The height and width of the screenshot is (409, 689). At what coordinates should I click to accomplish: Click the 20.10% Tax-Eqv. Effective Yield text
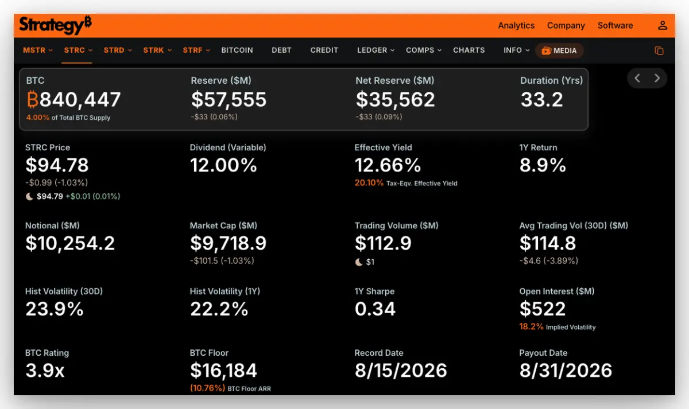coord(406,184)
